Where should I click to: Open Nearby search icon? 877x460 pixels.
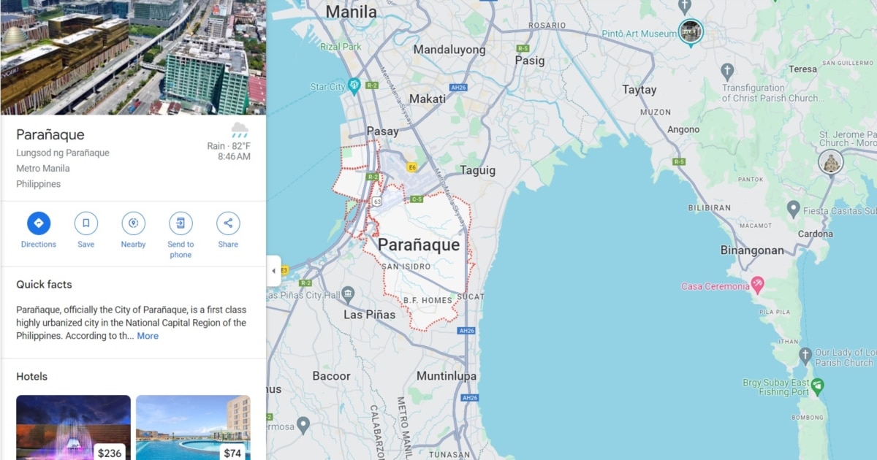click(133, 223)
